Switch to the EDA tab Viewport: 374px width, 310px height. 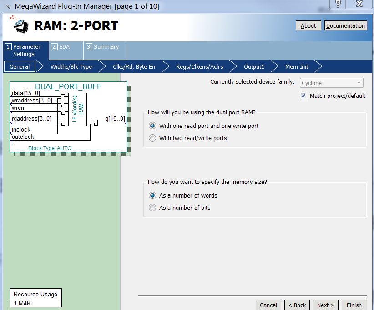click(x=66, y=51)
